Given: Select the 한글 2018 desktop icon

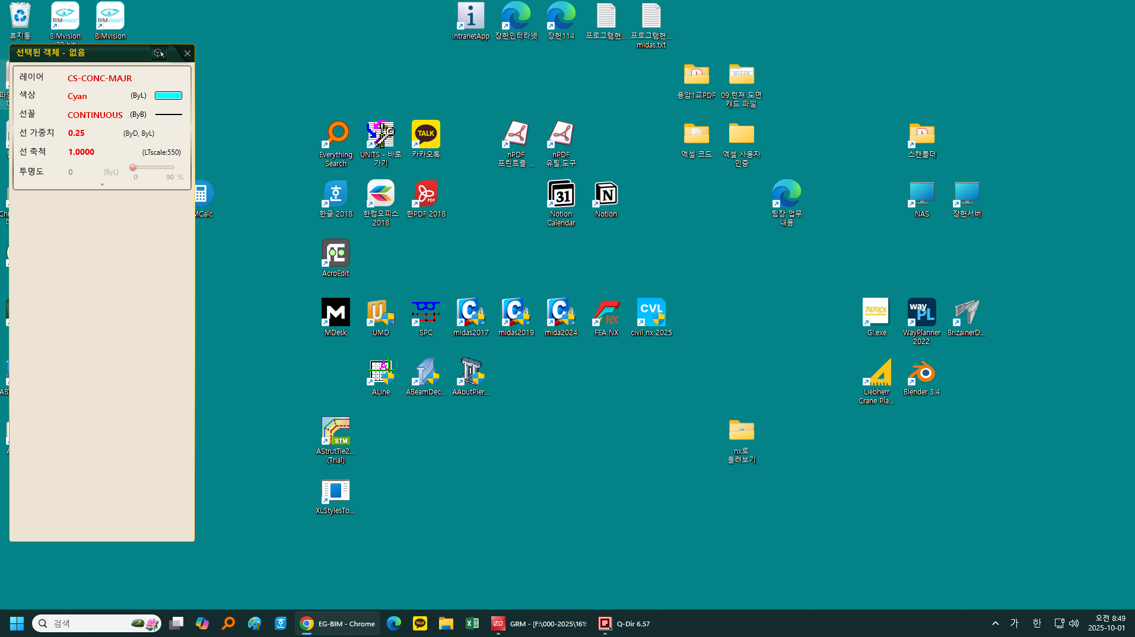Looking at the screenshot, I should click(x=336, y=199).
